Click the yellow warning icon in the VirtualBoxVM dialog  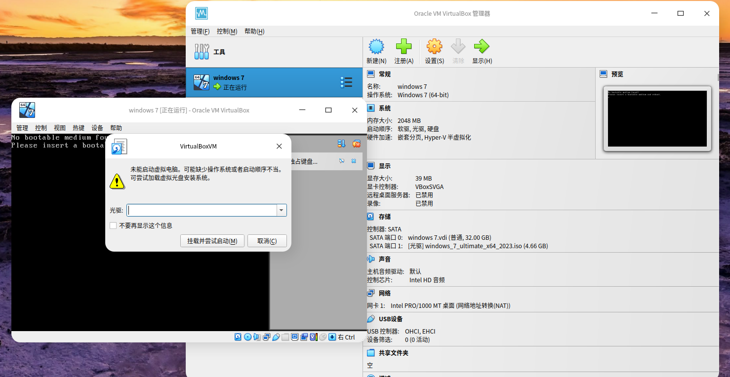[117, 181]
